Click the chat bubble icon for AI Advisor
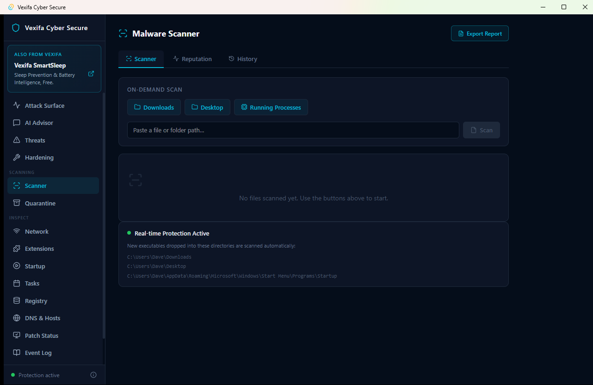The image size is (593, 385). pyautogui.click(x=17, y=123)
